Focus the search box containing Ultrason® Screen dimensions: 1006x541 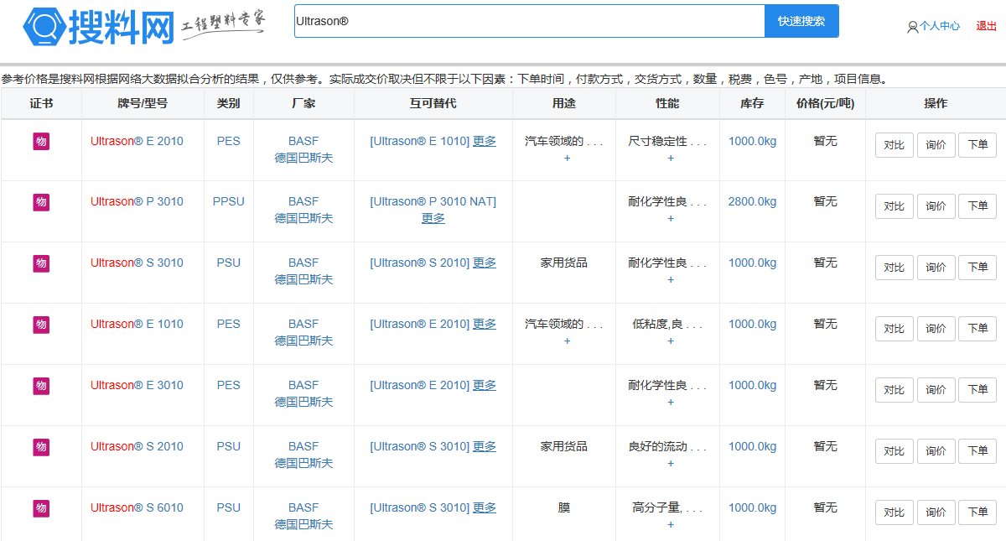pyautogui.click(x=528, y=21)
